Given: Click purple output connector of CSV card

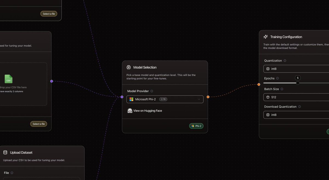Looking at the screenshot, I should point(52,81).
